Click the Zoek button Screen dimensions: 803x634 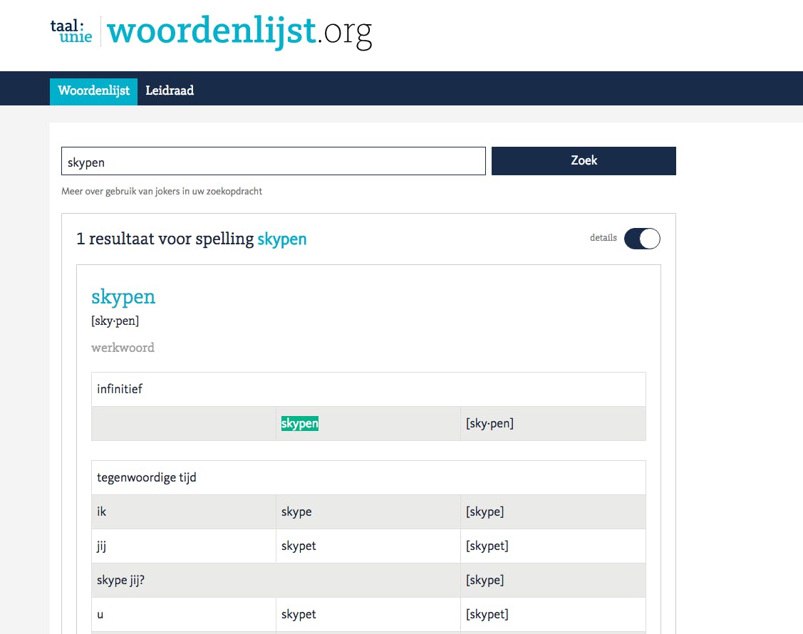click(584, 161)
